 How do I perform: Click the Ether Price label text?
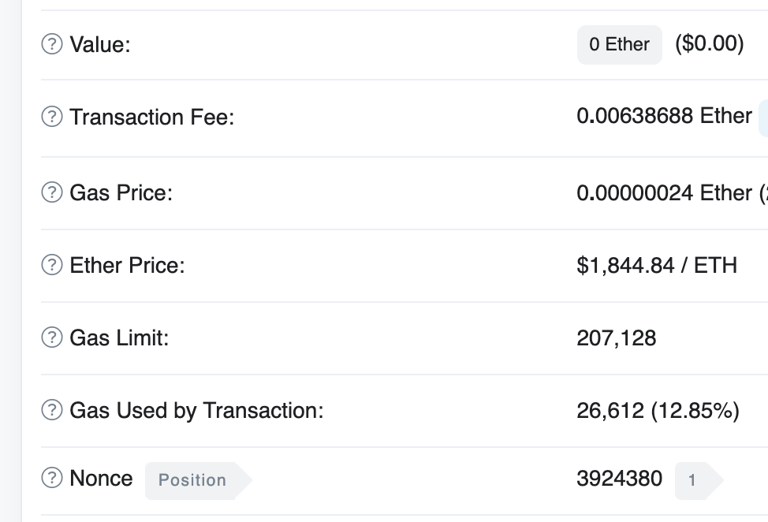128,266
